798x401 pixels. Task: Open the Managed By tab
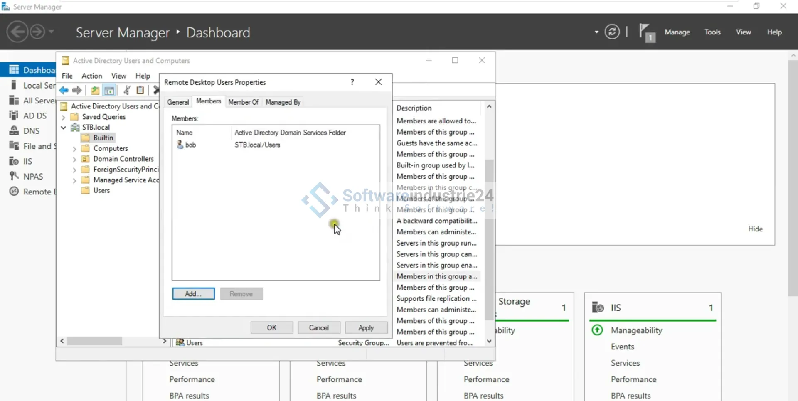click(x=283, y=102)
